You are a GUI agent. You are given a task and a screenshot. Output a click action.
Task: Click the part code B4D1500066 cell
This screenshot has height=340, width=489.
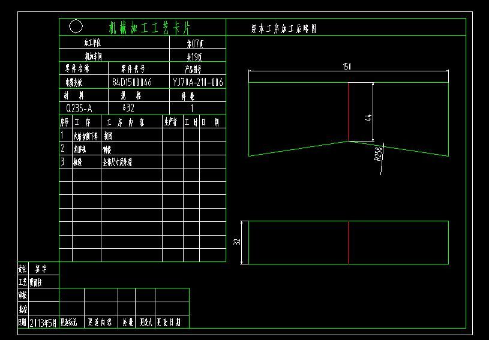click(x=132, y=82)
